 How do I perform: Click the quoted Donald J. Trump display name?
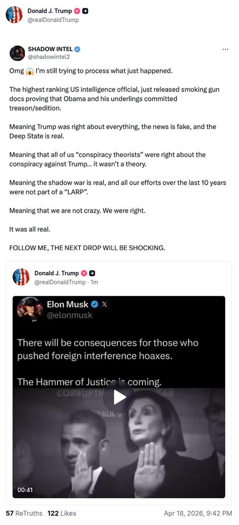point(57,273)
